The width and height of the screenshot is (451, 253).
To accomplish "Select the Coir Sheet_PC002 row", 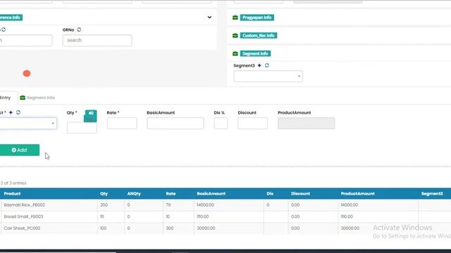I will [225, 228].
